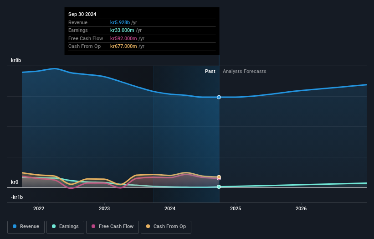The width and height of the screenshot is (374, 239).
Task: Click the blue Revenue data point marker
Action: pos(219,97)
